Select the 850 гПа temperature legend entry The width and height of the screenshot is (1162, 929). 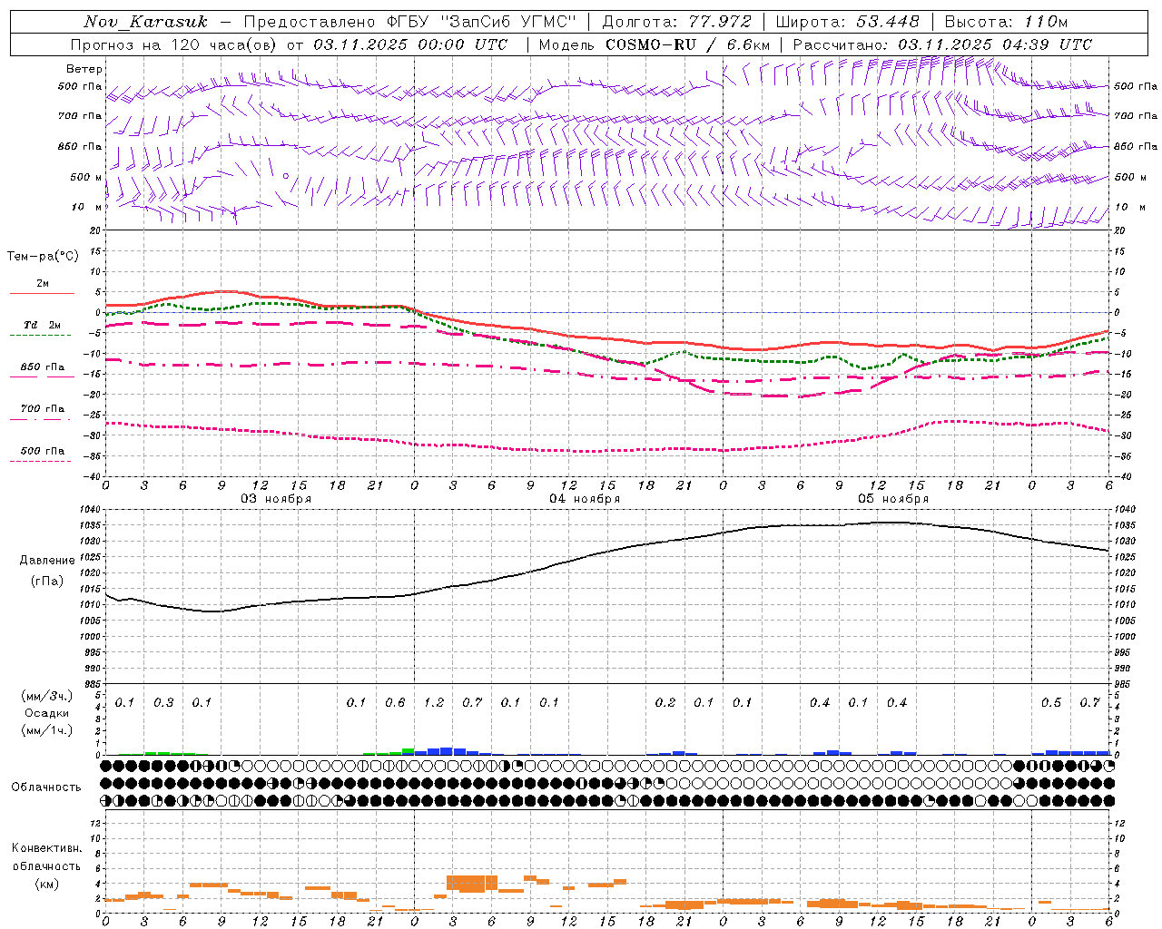pyautogui.click(x=43, y=367)
